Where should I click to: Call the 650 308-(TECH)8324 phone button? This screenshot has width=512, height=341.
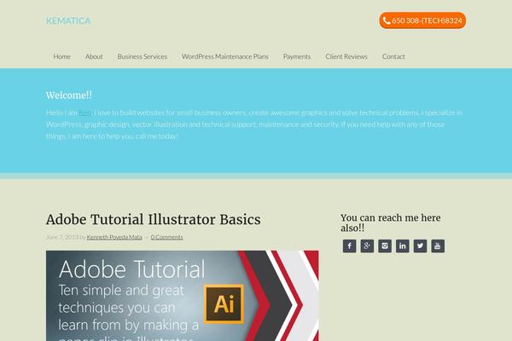[x=422, y=20]
